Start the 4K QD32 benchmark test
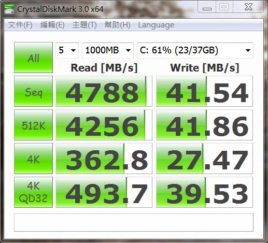 tap(33, 192)
